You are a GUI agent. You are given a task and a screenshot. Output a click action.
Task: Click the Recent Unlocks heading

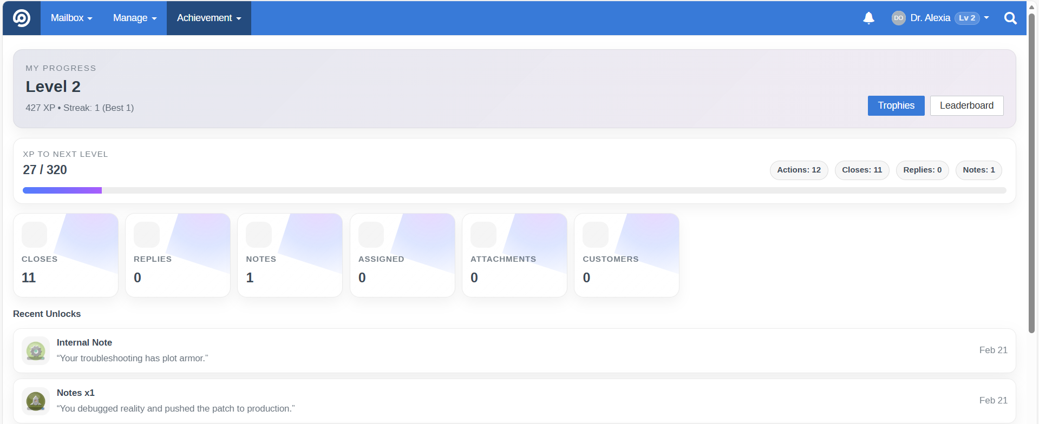(x=47, y=314)
